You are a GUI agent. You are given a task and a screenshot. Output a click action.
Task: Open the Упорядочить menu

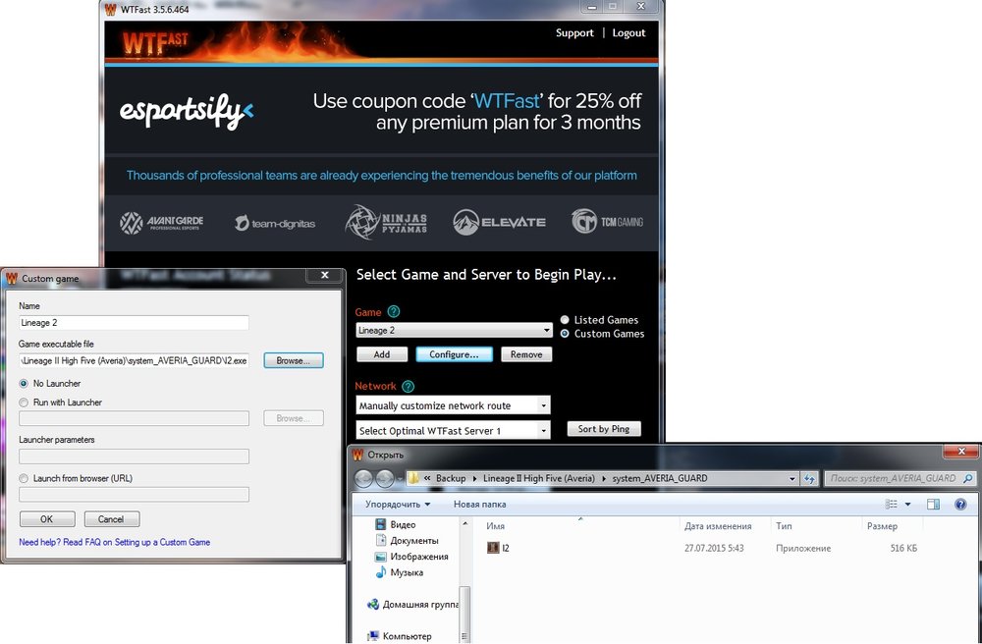pos(398,505)
